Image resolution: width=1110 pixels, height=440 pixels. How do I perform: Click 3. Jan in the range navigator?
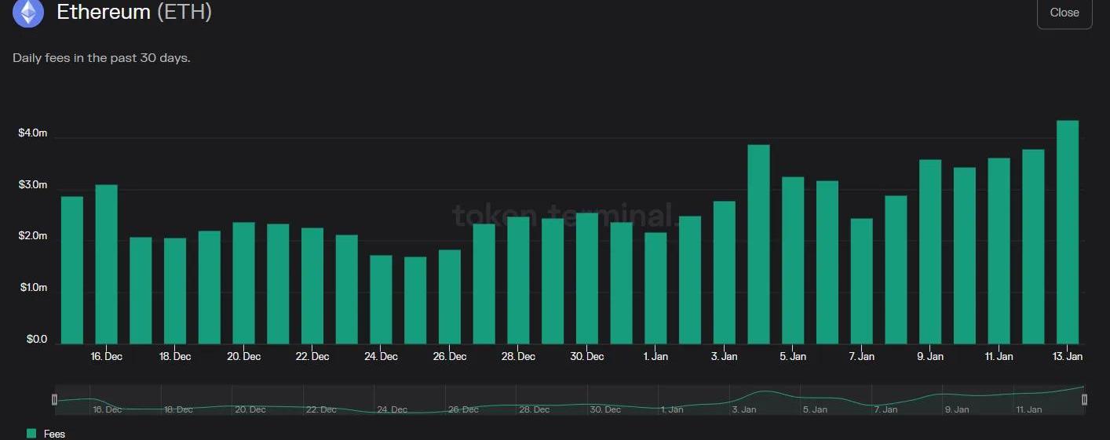point(743,409)
